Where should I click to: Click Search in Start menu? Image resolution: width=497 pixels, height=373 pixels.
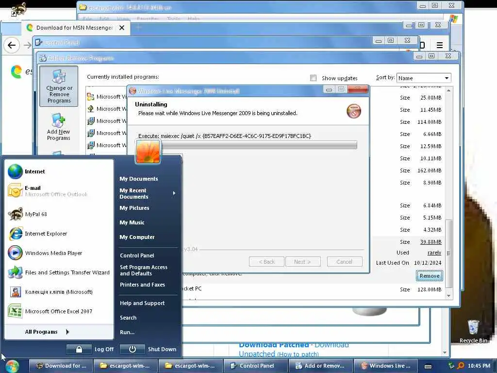(x=128, y=318)
